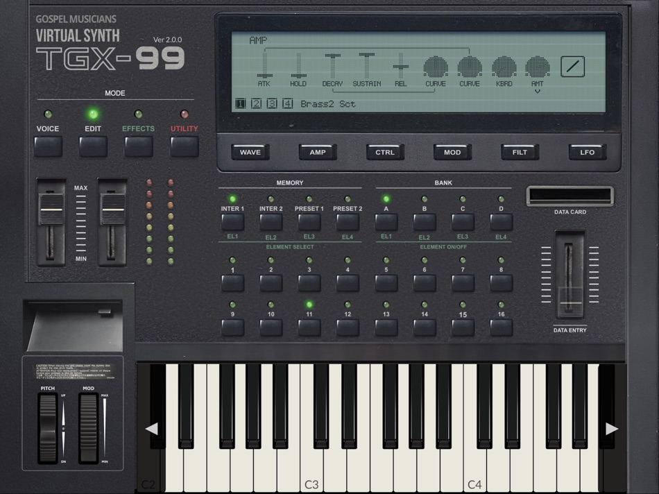This screenshot has height=494, width=659.
Task: Select bank A button
Action: [386, 222]
